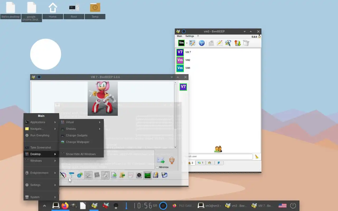Screen dimensions: 338x211
Task: Expand the Navigate... submenu
Action: point(41,129)
